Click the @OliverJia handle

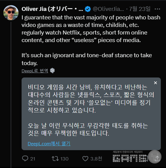click(x=108, y=9)
